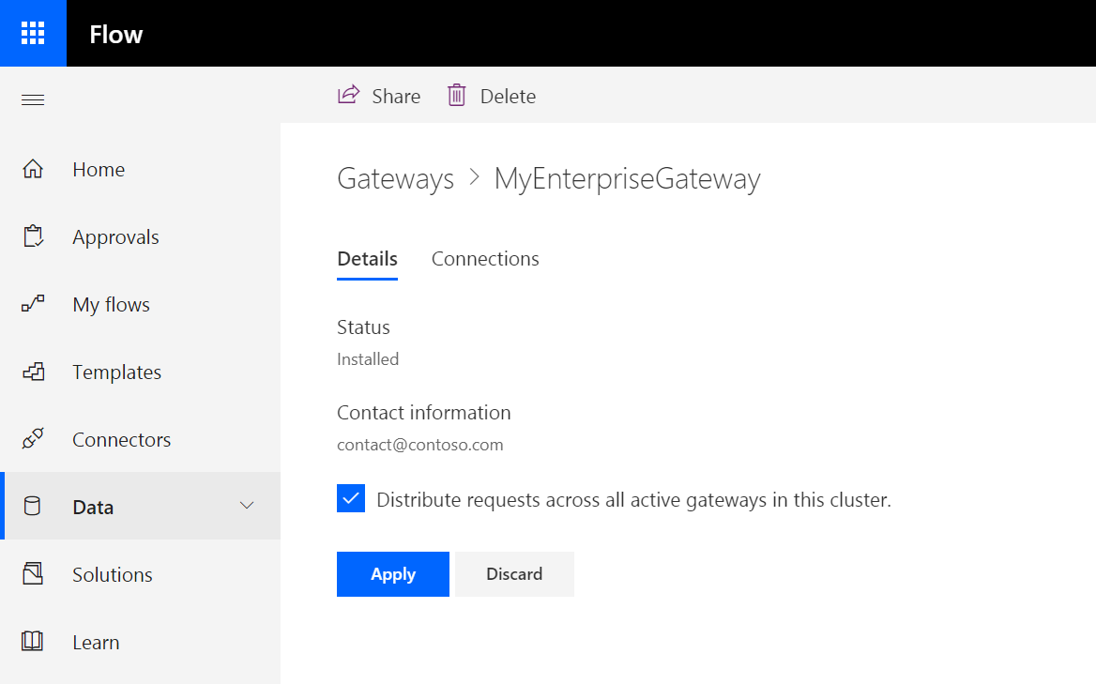Viewport: 1096px width, 684px height.
Task: Click the Home icon in the sidebar
Action: pyautogui.click(x=33, y=169)
